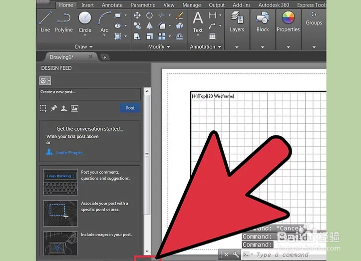Open the Block panel button
This screenshot has width=361, height=261.
coord(263,22)
